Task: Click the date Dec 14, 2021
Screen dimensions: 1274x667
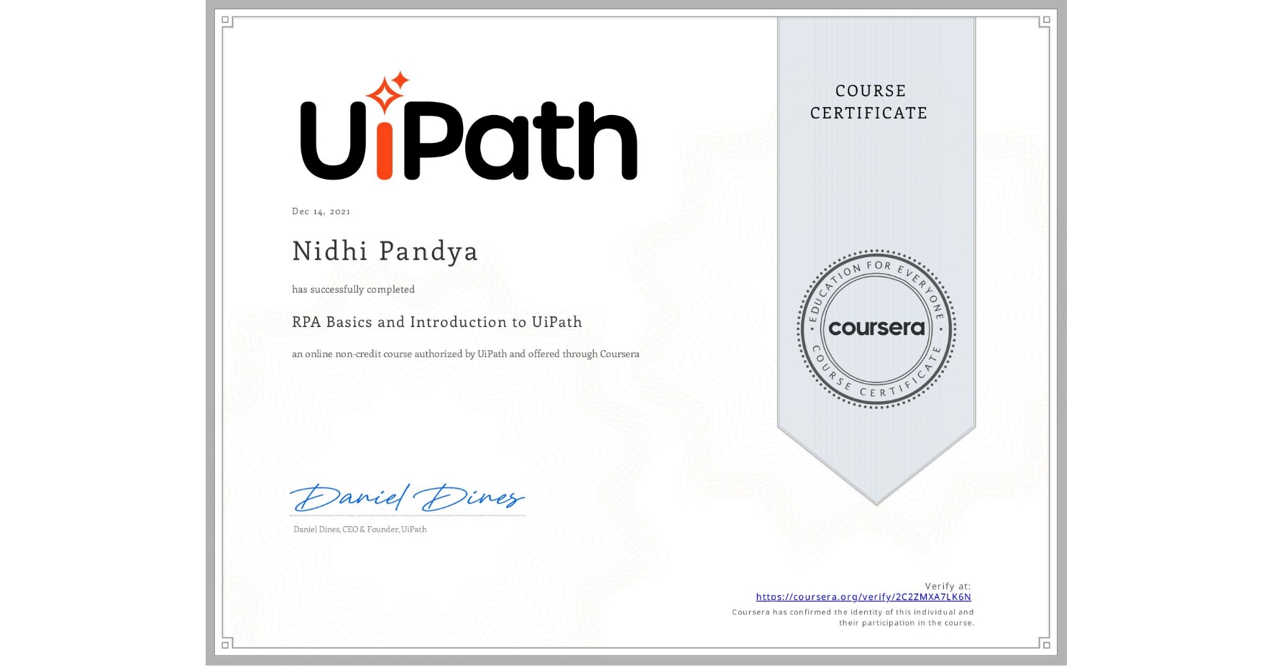Action: 321,211
